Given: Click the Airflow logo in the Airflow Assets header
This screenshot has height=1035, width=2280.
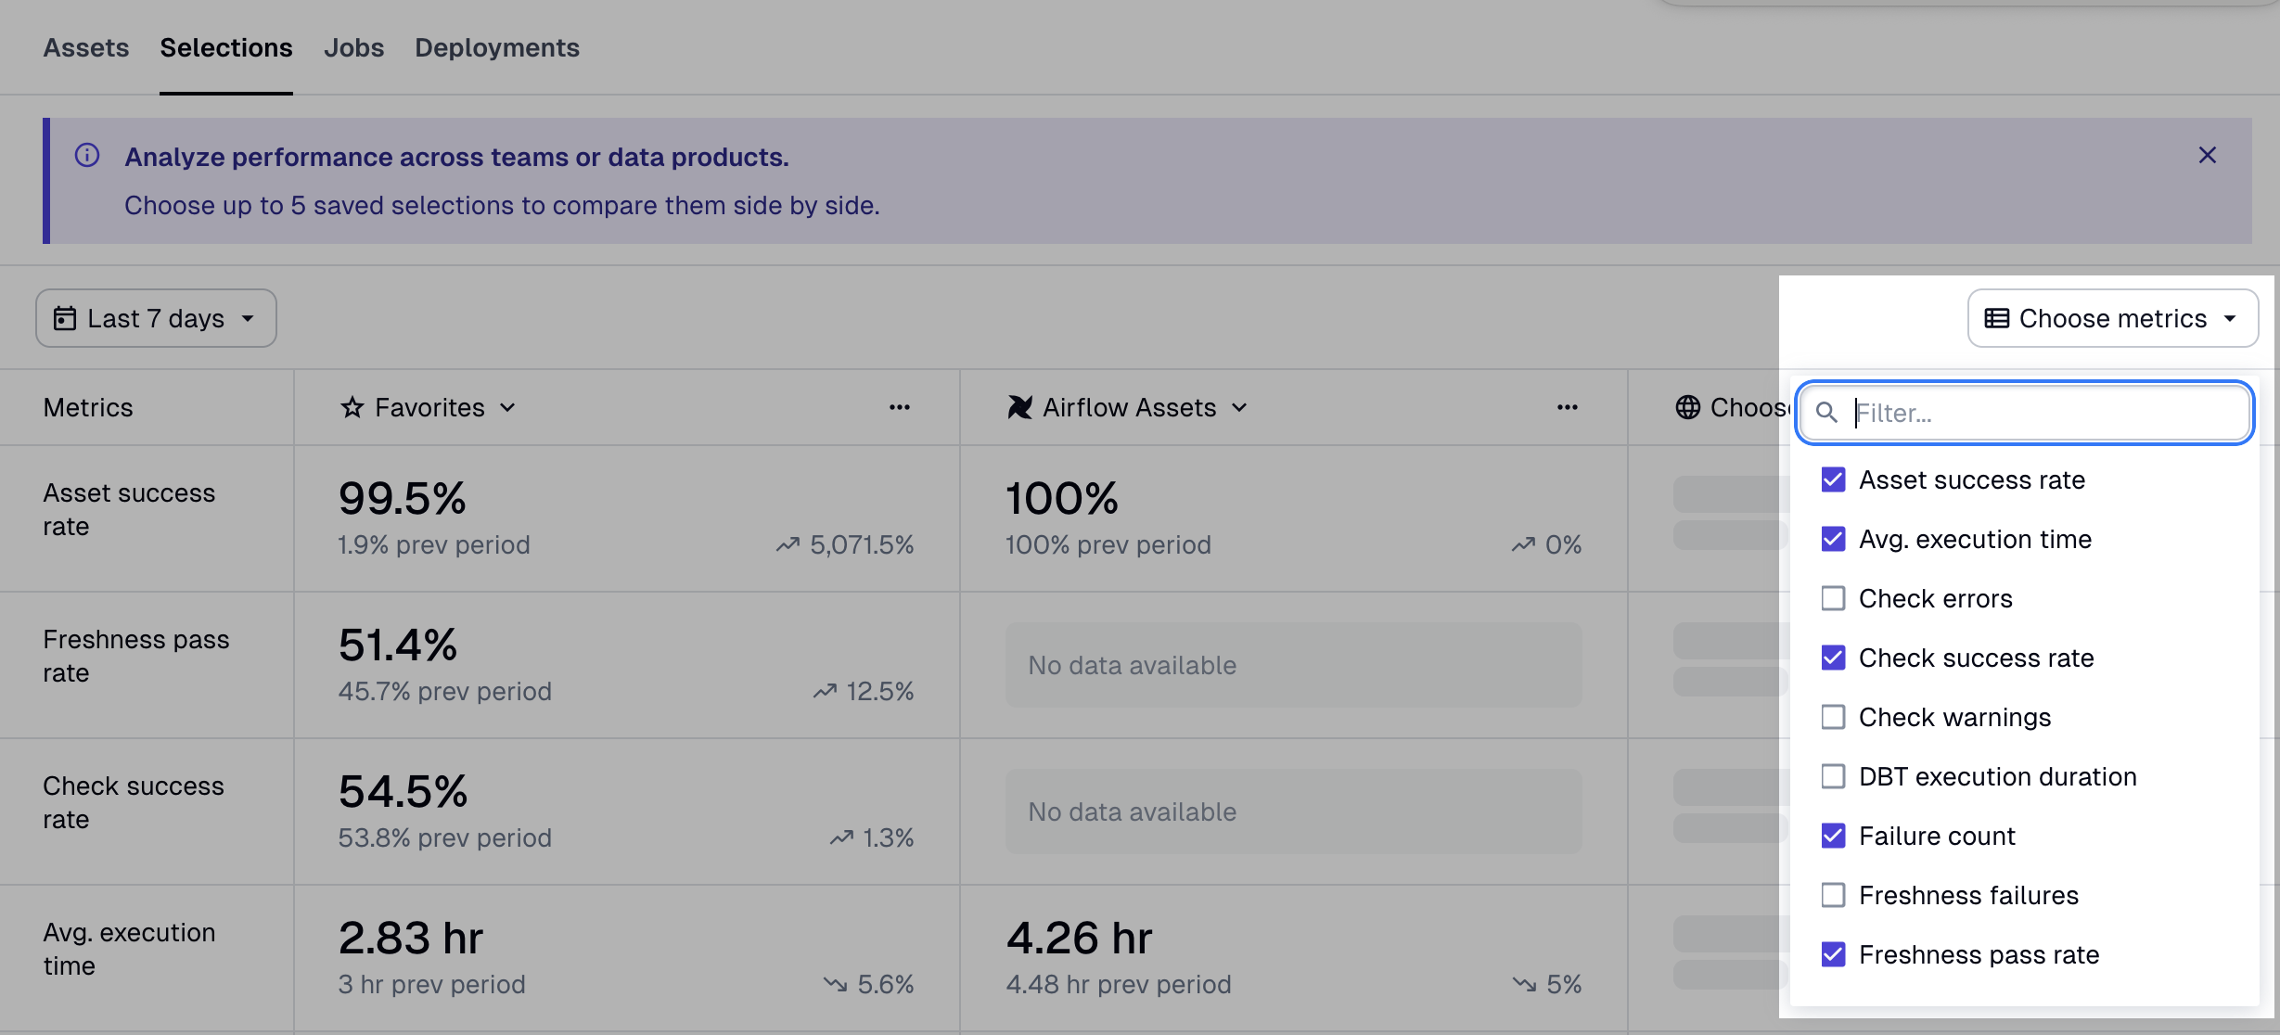Looking at the screenshot, I should pyautogui.click(x=1018, y=406).
